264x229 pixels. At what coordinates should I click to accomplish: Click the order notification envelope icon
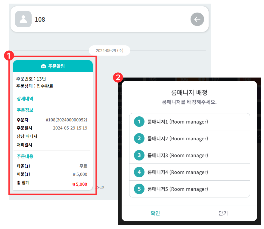44,66
